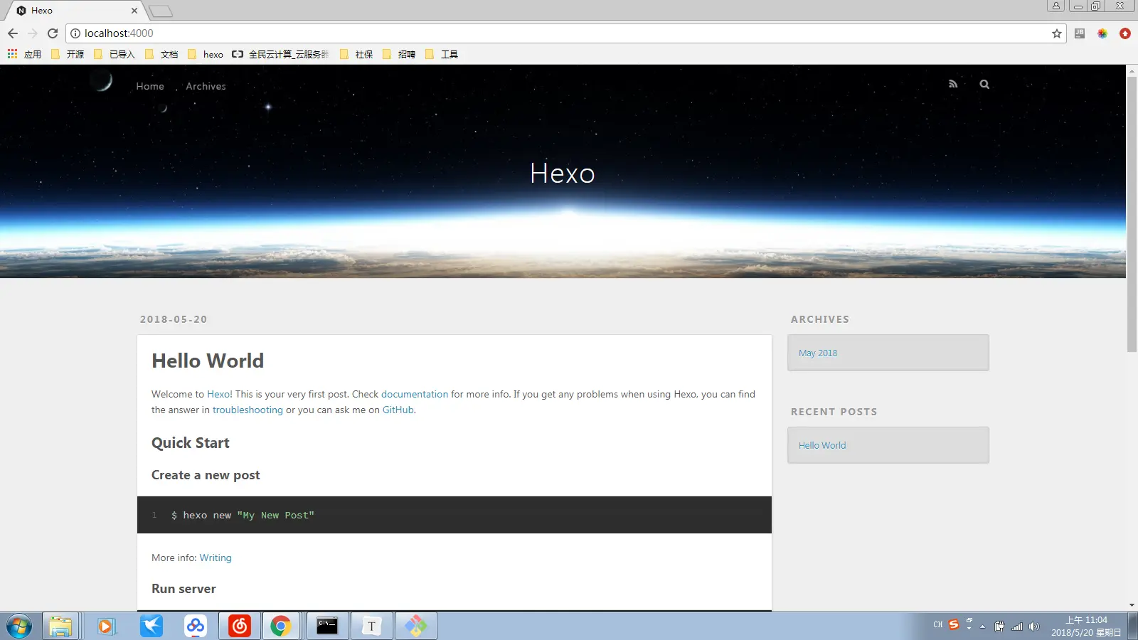Show hidden tray icons arrow
The image size is (1138, 640).
(x=983, y=626)
